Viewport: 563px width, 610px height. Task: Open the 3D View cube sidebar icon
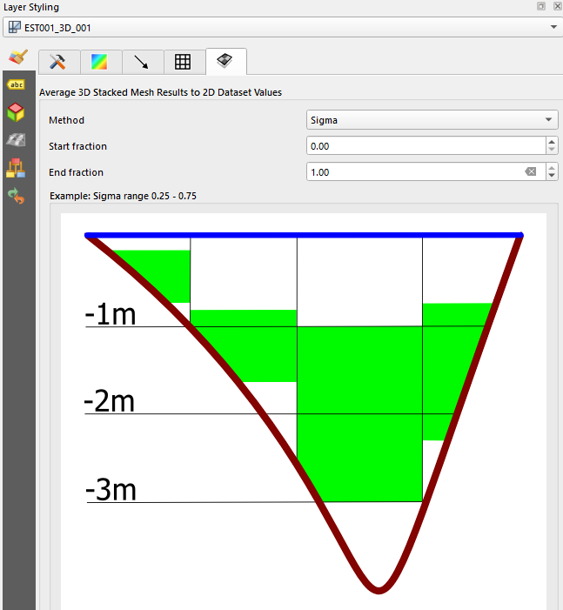coord(17,112)
